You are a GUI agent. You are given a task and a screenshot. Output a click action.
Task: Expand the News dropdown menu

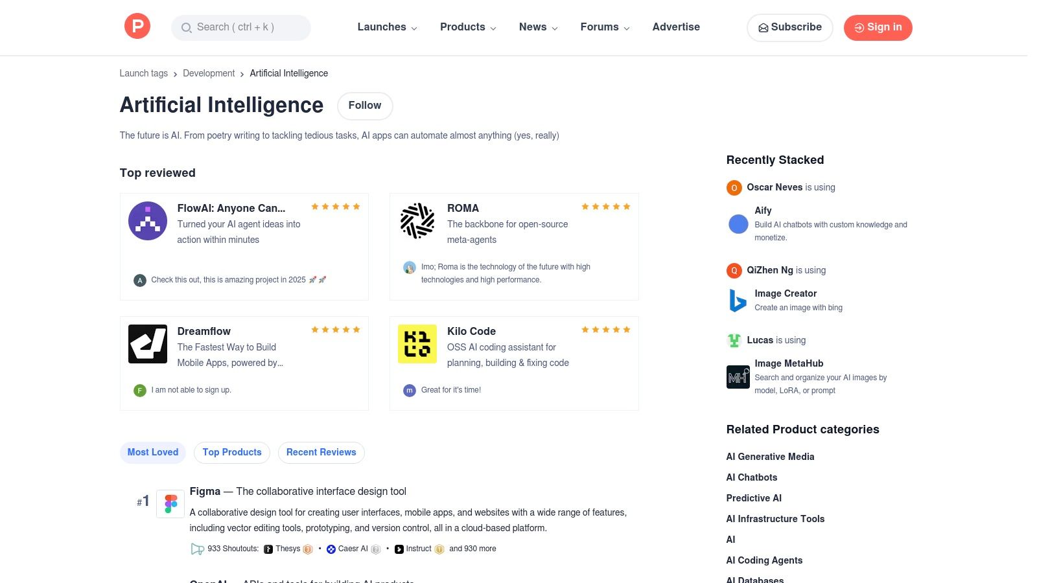pyautogui.click(x=538, y=27)
